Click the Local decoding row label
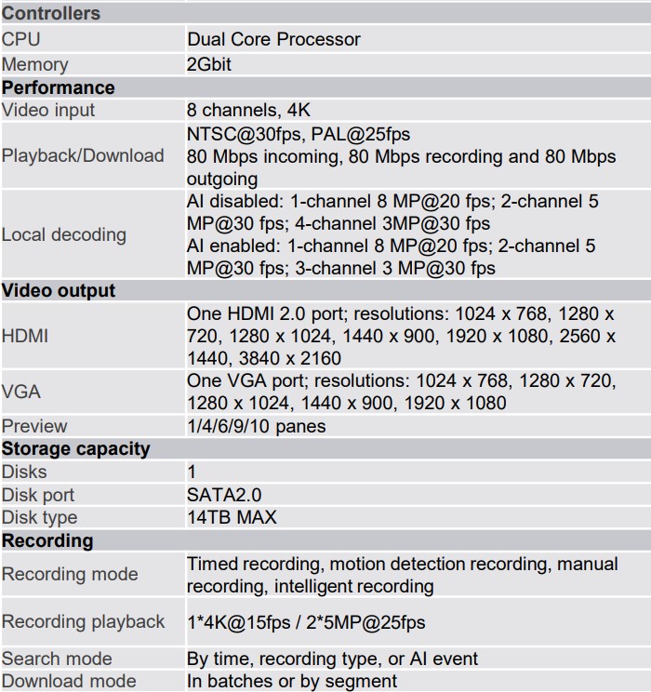Screen dimensions: 651x692 (x=64, y=234)
